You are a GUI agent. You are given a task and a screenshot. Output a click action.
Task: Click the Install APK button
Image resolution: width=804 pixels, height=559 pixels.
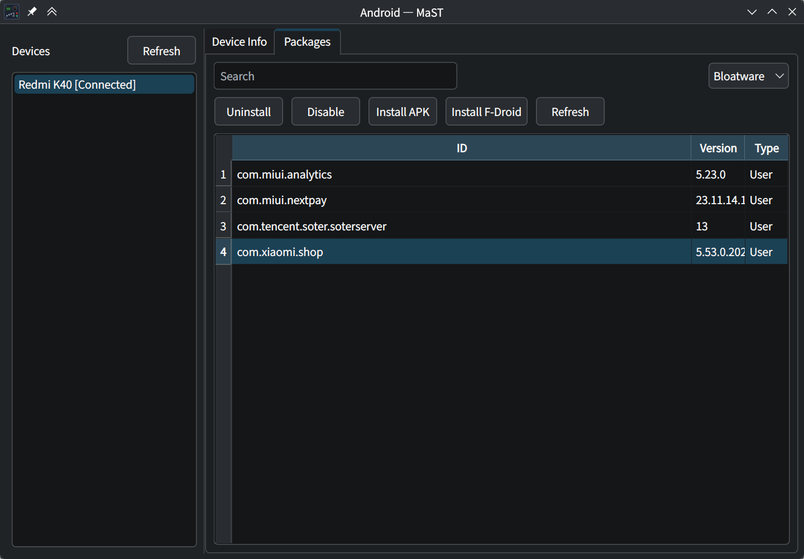tap(403, 112)
